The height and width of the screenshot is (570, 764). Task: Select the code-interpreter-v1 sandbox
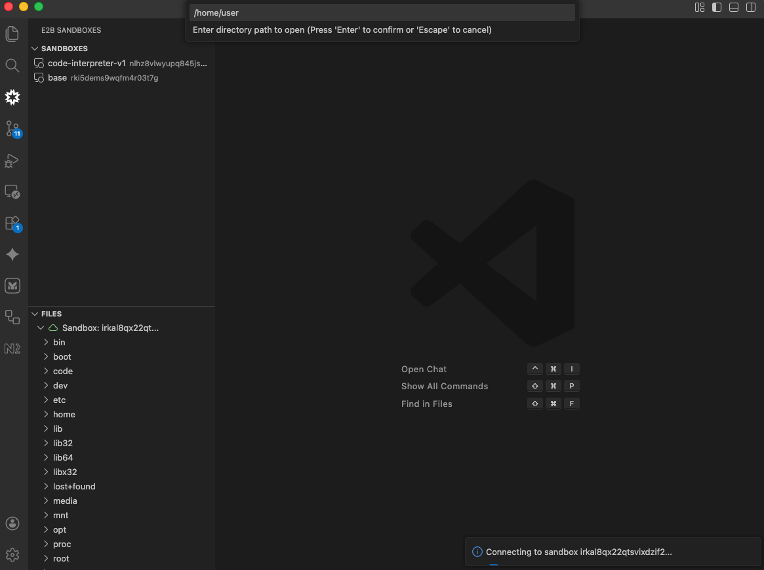pyautogui.click(x=122, y=64)
